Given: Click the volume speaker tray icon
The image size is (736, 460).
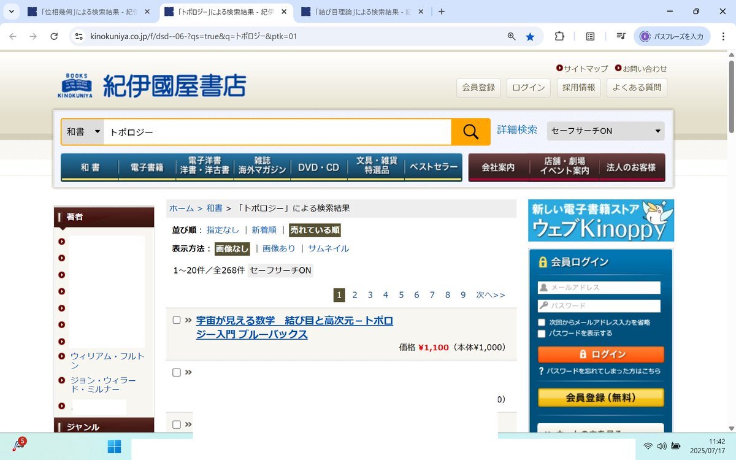Looking at the screenshot, I should click(662, 446).
